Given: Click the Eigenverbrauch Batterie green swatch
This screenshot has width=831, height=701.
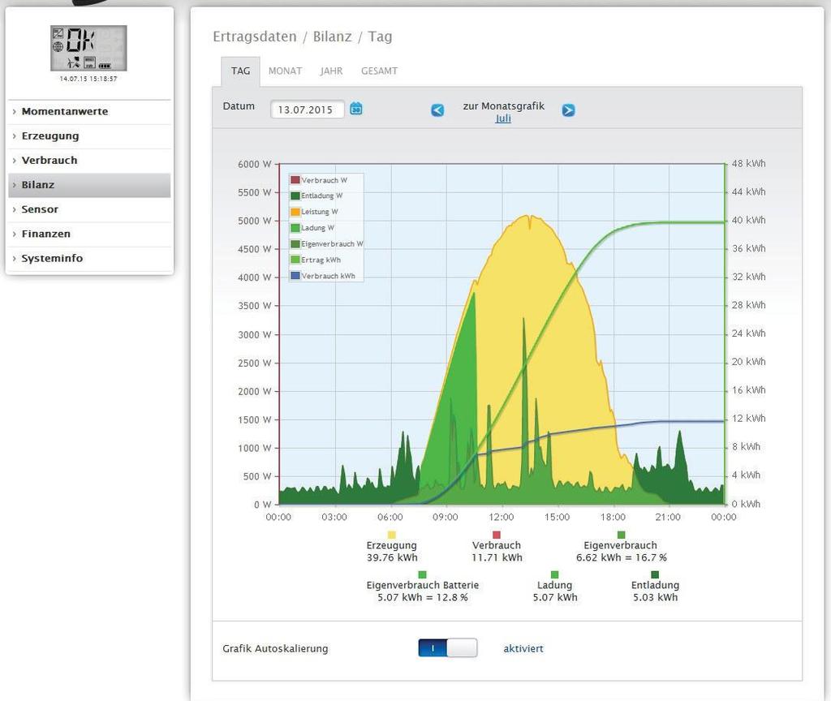Looking at the screenshot, I should (422, 574).
